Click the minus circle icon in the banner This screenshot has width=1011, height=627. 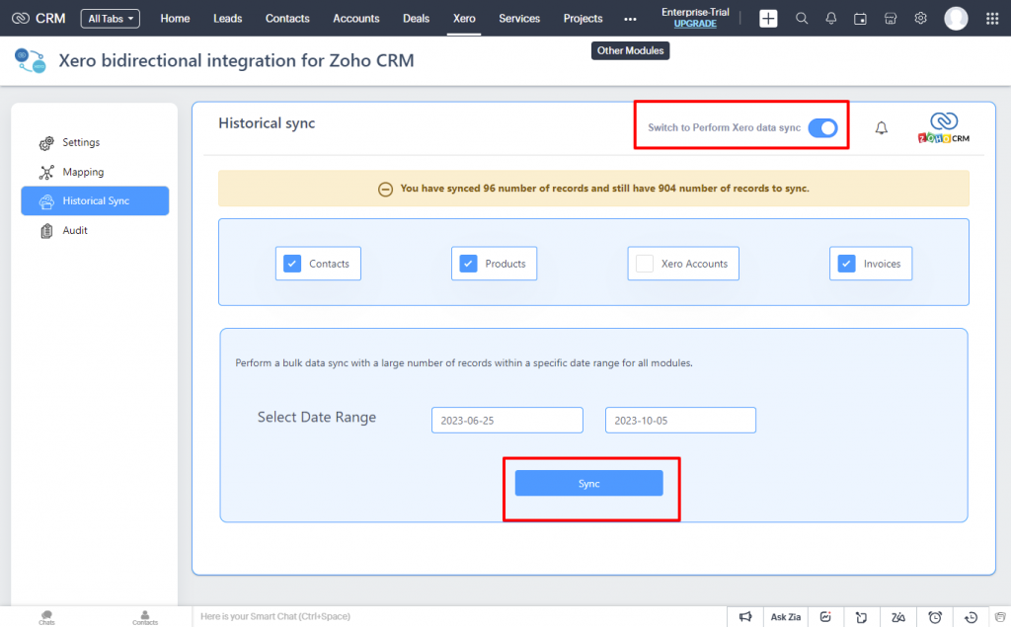click(x=385, y=189)
